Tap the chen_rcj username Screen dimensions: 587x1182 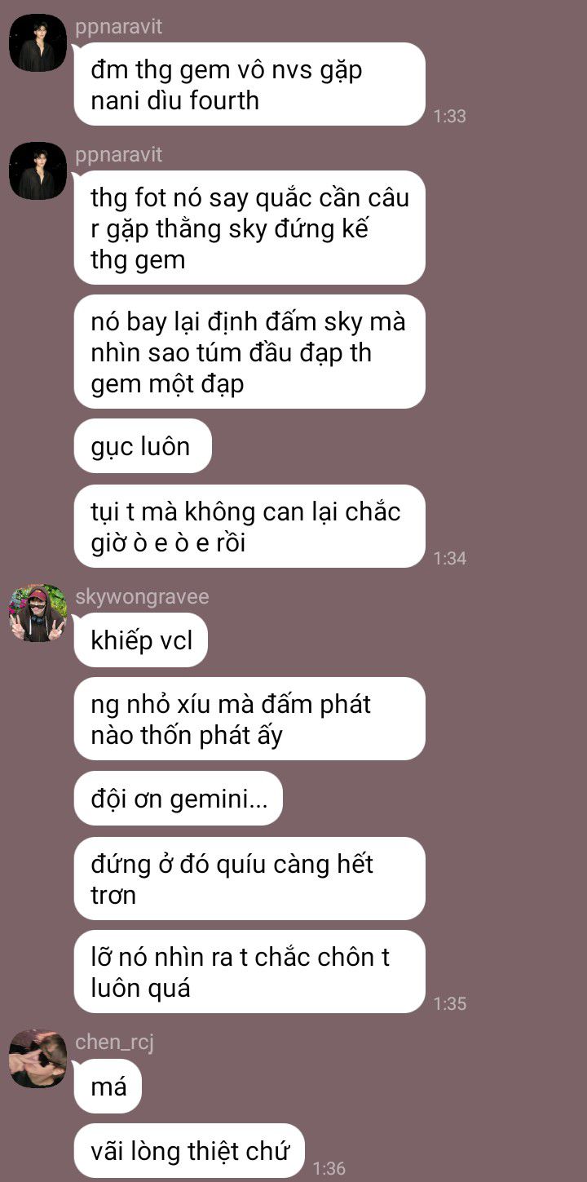115,1042
